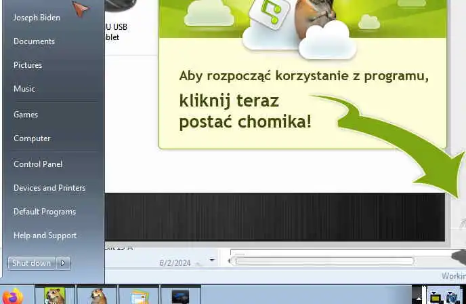This screenshot has height=304, width=466.
Task: Open the dropdown arrow next to 6/2/2024
Action: (x=212, y=260)
